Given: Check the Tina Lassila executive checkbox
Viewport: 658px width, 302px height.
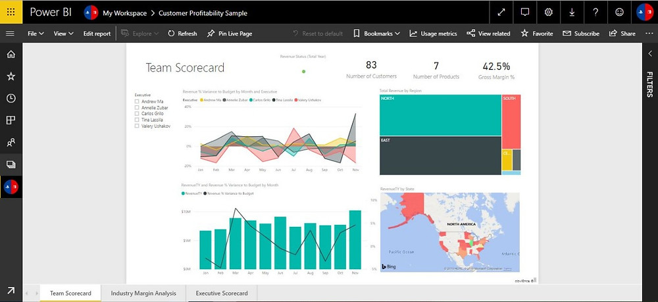Looking at the screenshot, I should coord(137,120).
